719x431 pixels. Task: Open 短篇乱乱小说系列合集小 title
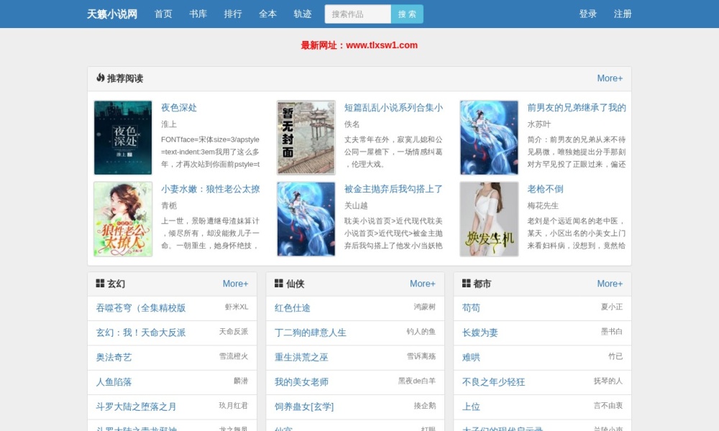393,108
